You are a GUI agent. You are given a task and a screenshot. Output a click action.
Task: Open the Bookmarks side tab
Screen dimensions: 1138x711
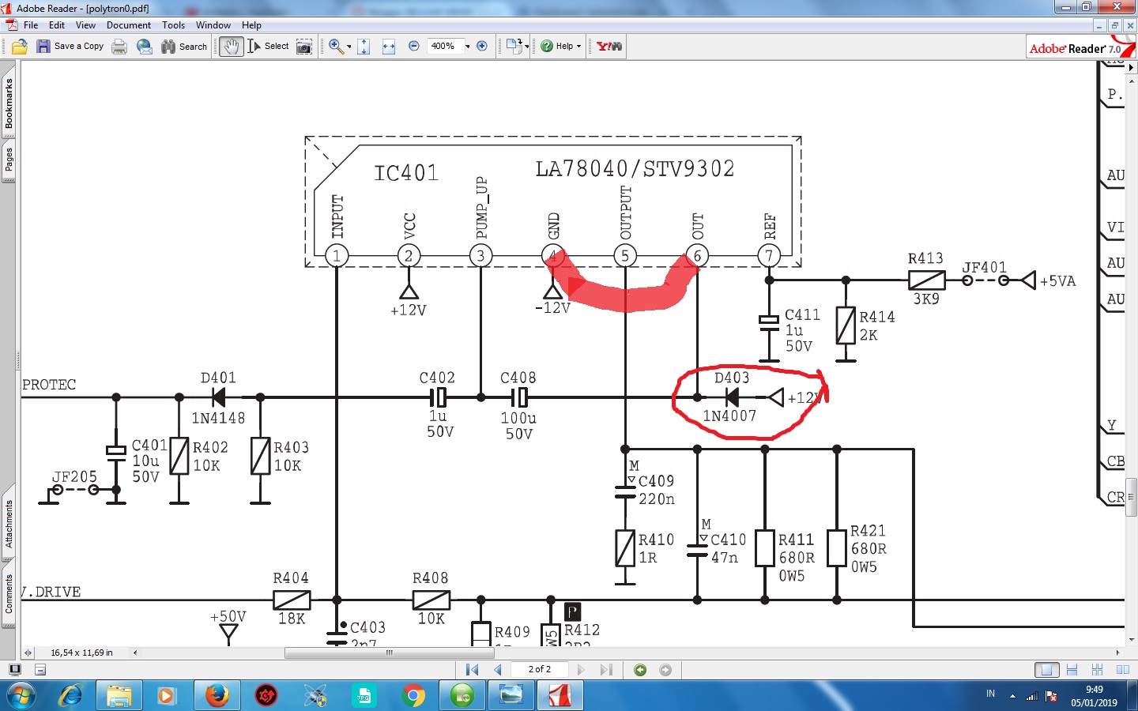click(x=9, y=103)
